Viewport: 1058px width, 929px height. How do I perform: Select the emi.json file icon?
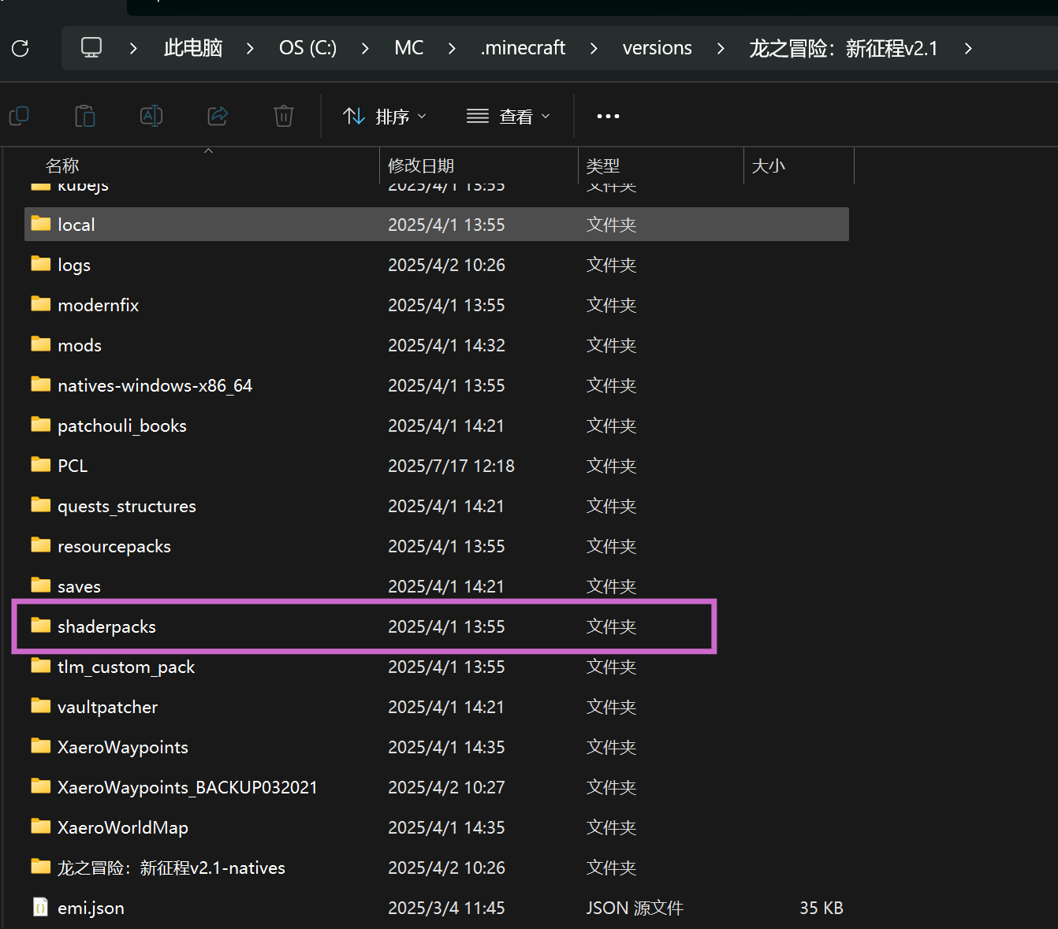pos(41,908)
